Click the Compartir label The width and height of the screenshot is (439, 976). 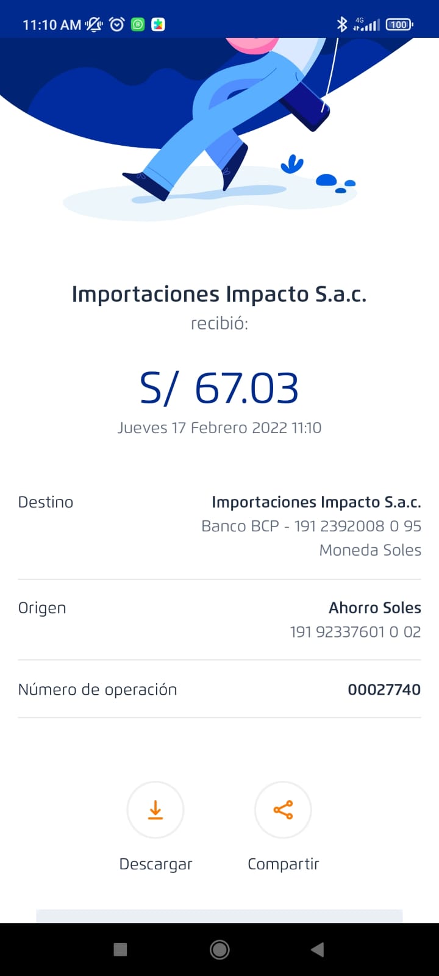click(283, 864)
